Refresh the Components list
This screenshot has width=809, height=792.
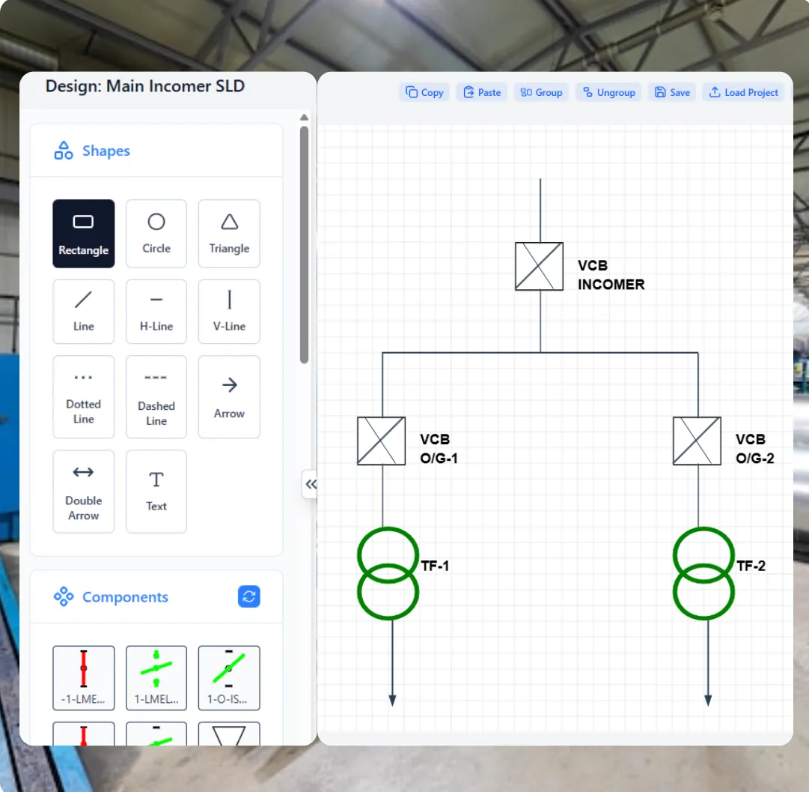click(x=249, y=596)
